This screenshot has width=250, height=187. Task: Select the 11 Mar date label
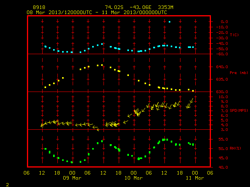pos(195,178)
